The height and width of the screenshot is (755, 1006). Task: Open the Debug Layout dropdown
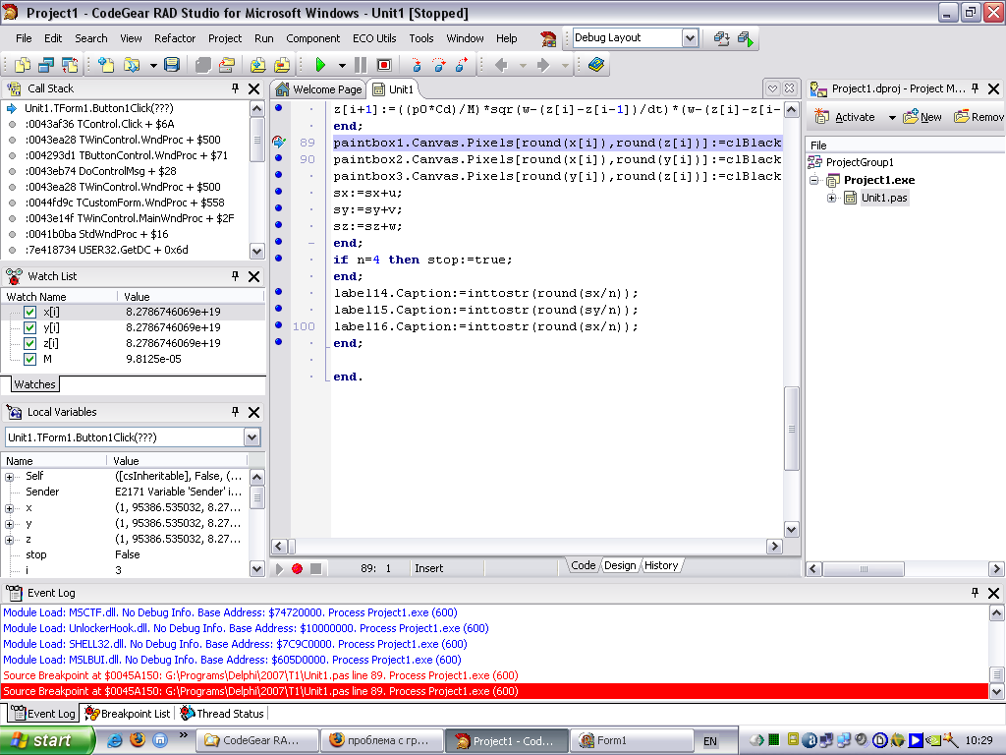tap(690, 38)
